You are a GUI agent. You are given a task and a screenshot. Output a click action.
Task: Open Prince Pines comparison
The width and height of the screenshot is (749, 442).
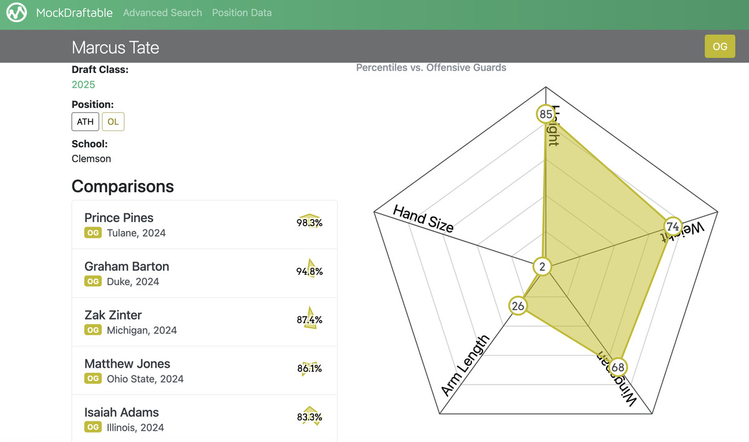coord(119,218)
